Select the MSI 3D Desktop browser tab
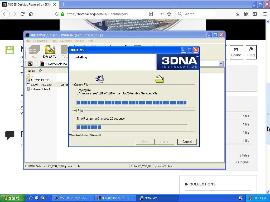 30,4
